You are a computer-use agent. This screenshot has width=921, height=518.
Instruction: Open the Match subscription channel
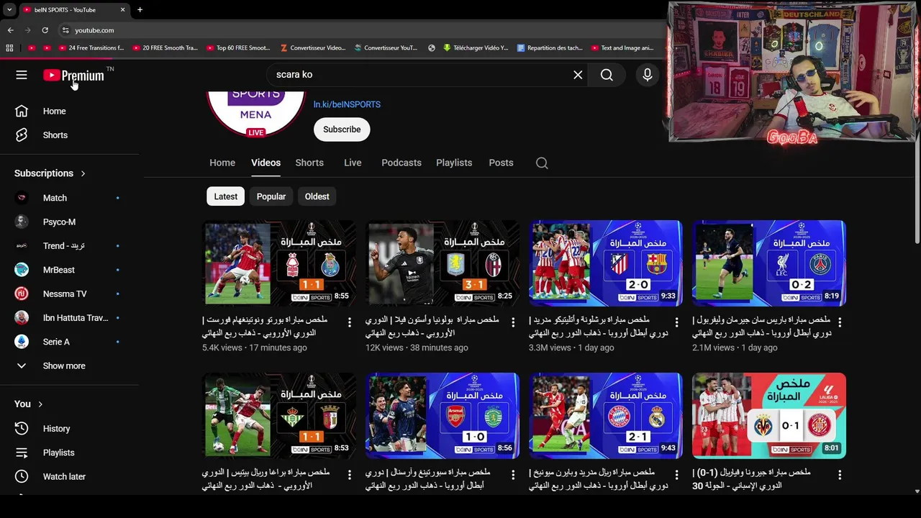coord(70,198)
